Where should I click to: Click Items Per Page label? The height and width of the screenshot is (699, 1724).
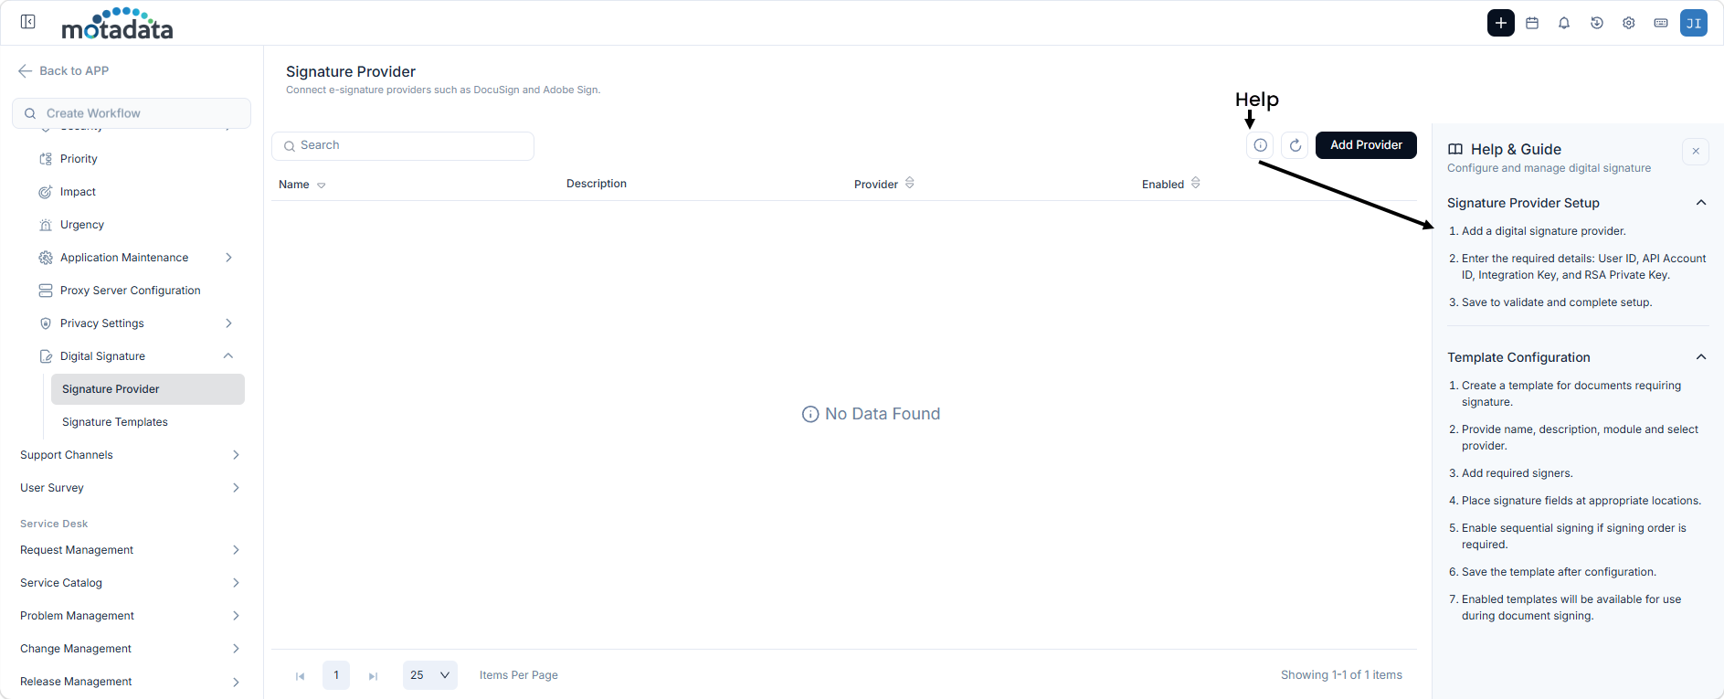pos(519,675)
